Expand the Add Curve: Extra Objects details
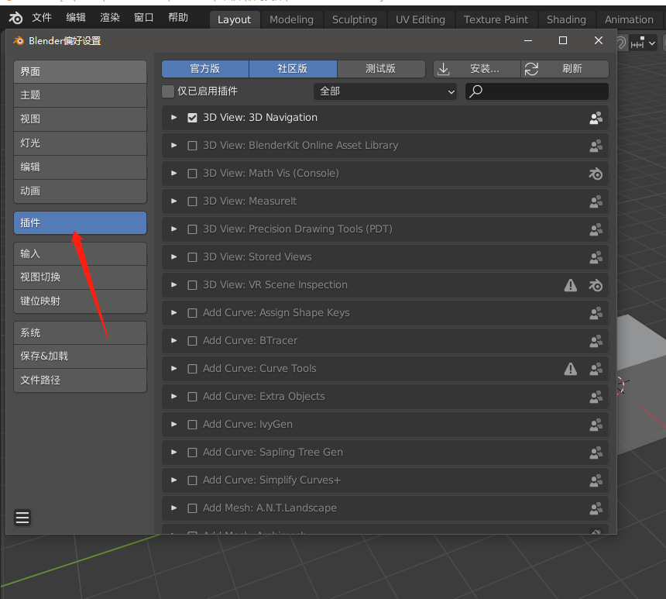Viewport: 666px width, 599px height. 173,397
